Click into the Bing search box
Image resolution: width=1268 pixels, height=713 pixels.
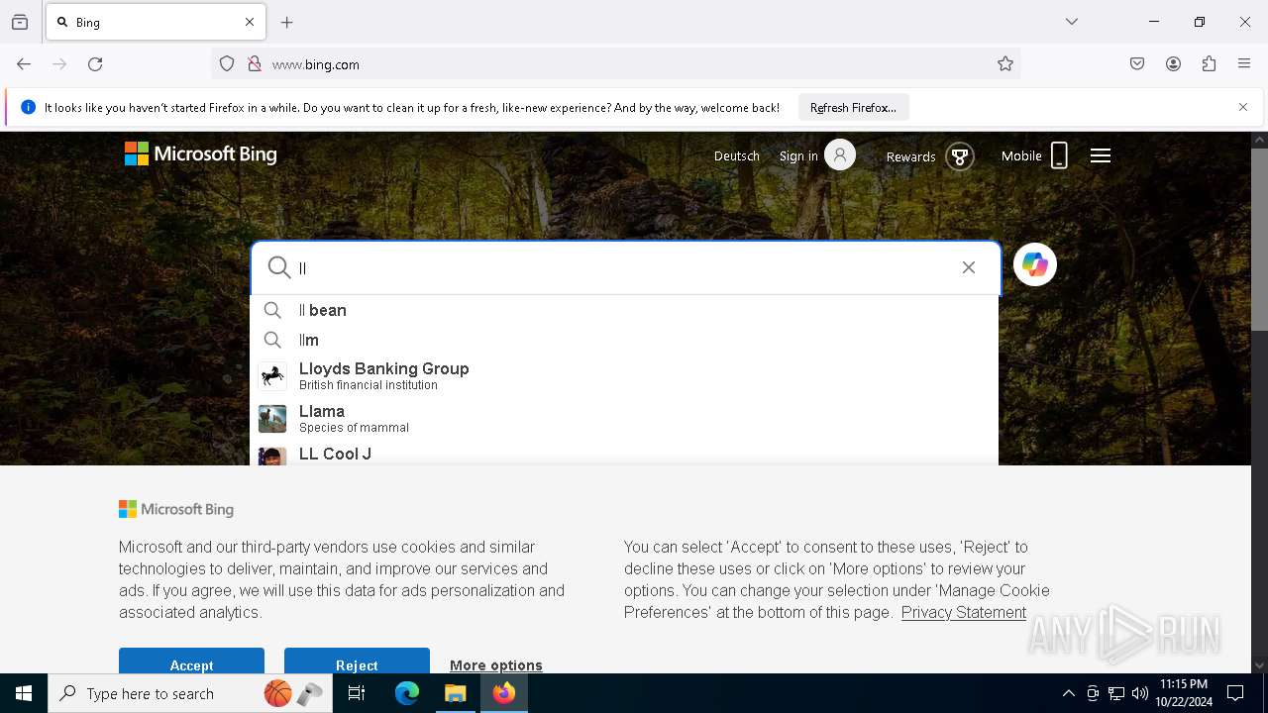(x=624, y=267)
